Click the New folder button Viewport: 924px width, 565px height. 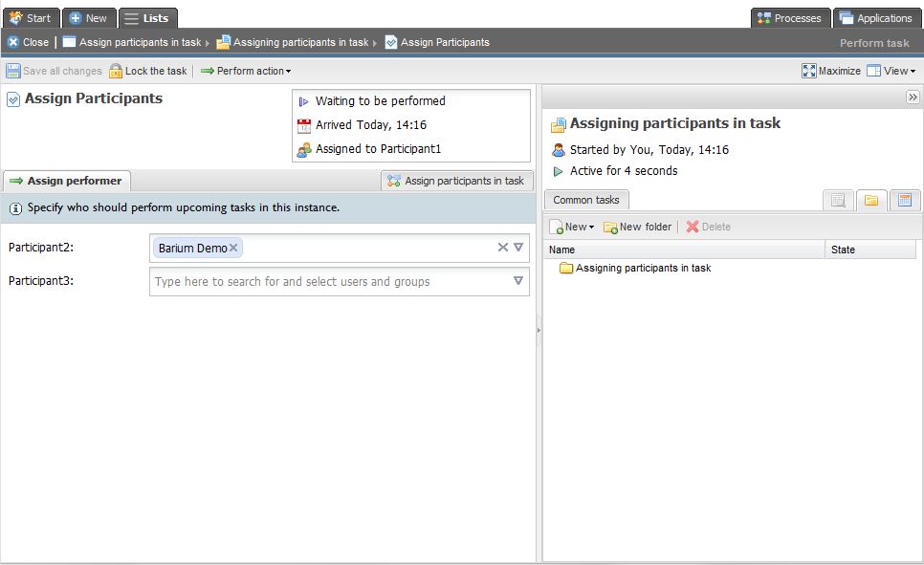tap(637, 227)
